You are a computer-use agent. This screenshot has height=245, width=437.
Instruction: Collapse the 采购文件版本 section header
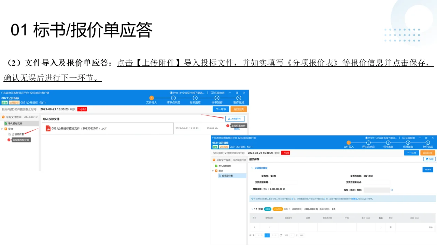[3, 116]
